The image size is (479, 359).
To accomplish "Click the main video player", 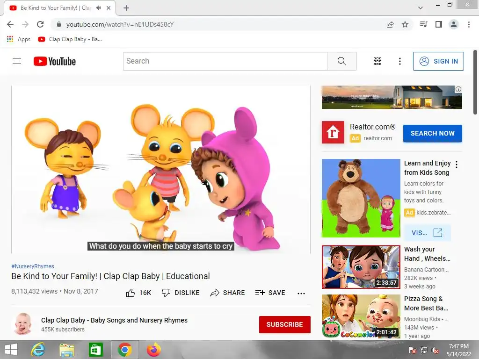I will [161, 169].
